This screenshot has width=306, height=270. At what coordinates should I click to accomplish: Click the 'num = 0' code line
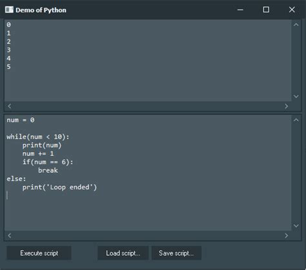pyautogui.click(x=21, y=120)
